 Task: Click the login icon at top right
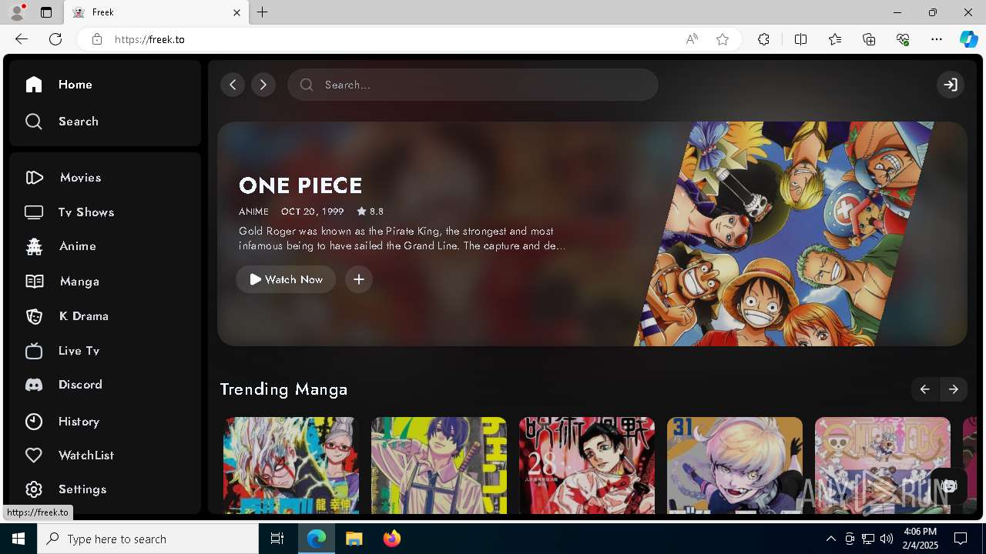tap(951, 85)
